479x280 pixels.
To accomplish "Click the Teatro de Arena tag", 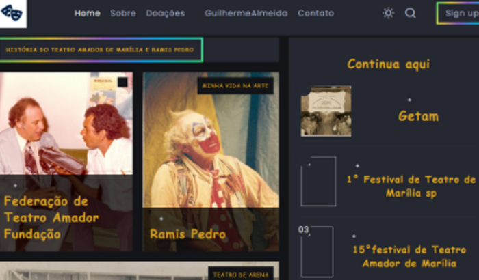I will 241,275.
